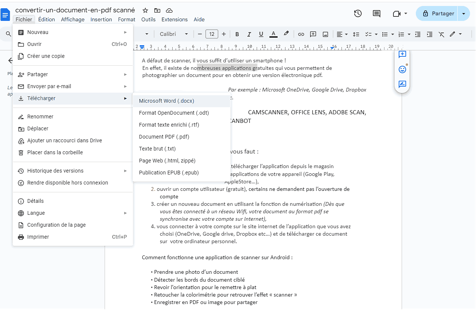This screenshot has width=476, height=310.
Task: Open the text color picker
Action: pos(273,34)
